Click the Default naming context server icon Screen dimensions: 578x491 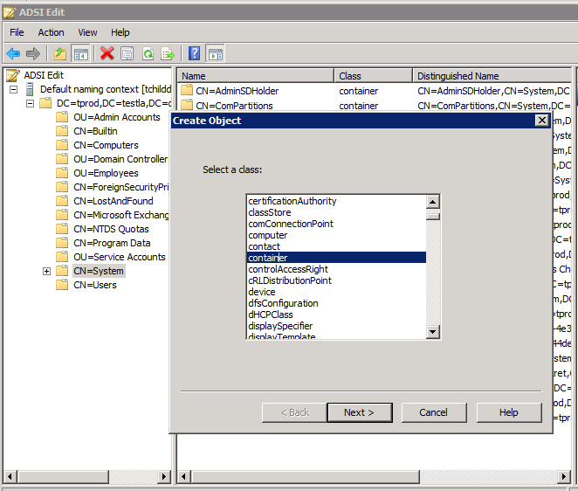(x=30, y=89)
